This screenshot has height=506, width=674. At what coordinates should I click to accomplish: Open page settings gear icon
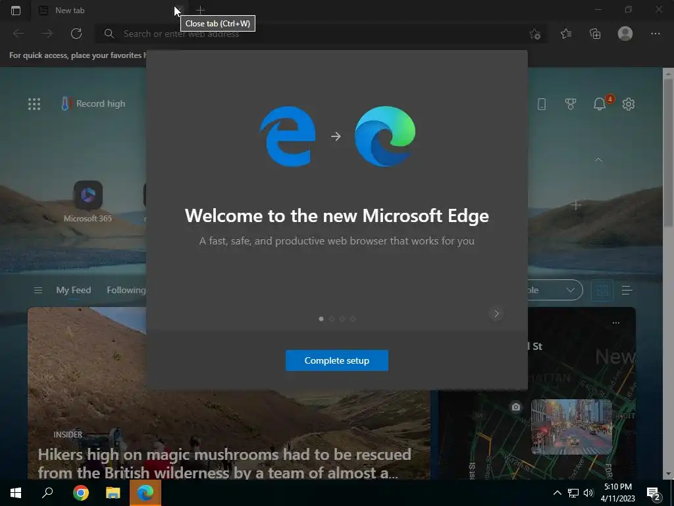(629, 103)
